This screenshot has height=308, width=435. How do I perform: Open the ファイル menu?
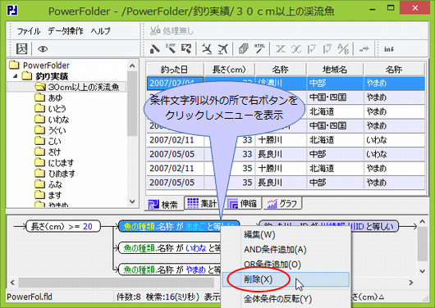click(x=29, y=31)
